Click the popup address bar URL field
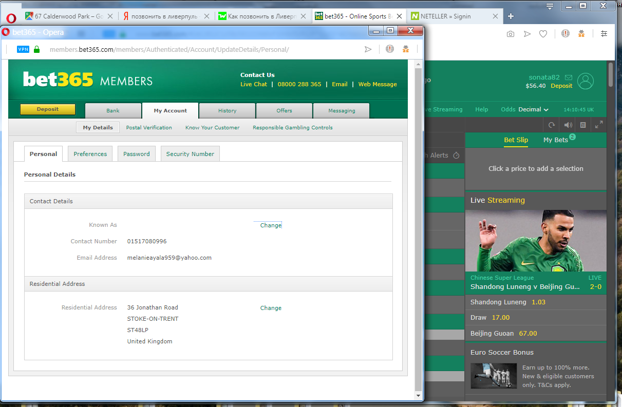This screenshot has width=622, height=407. [x=169, y=50]
